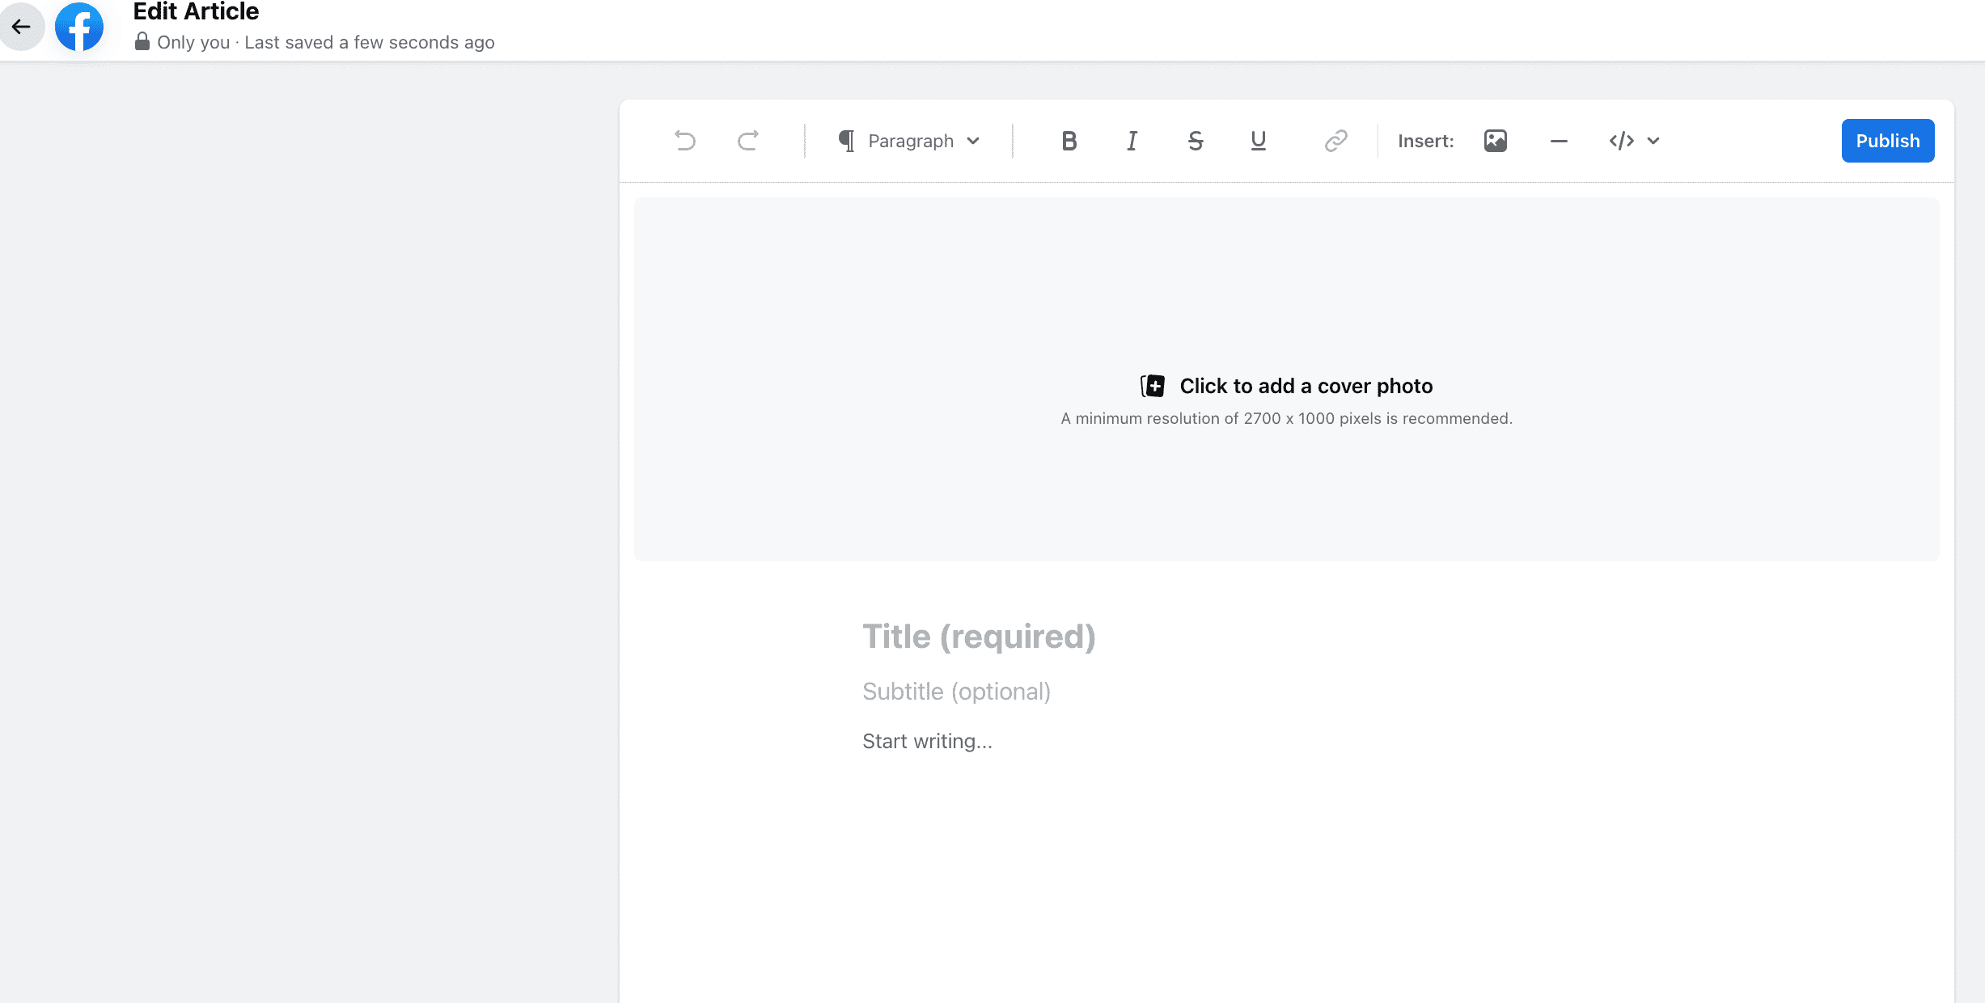Insert a horizontal divider line
The width and height of the screenshot is (1985, 1003).
(x=1559, y=141)
